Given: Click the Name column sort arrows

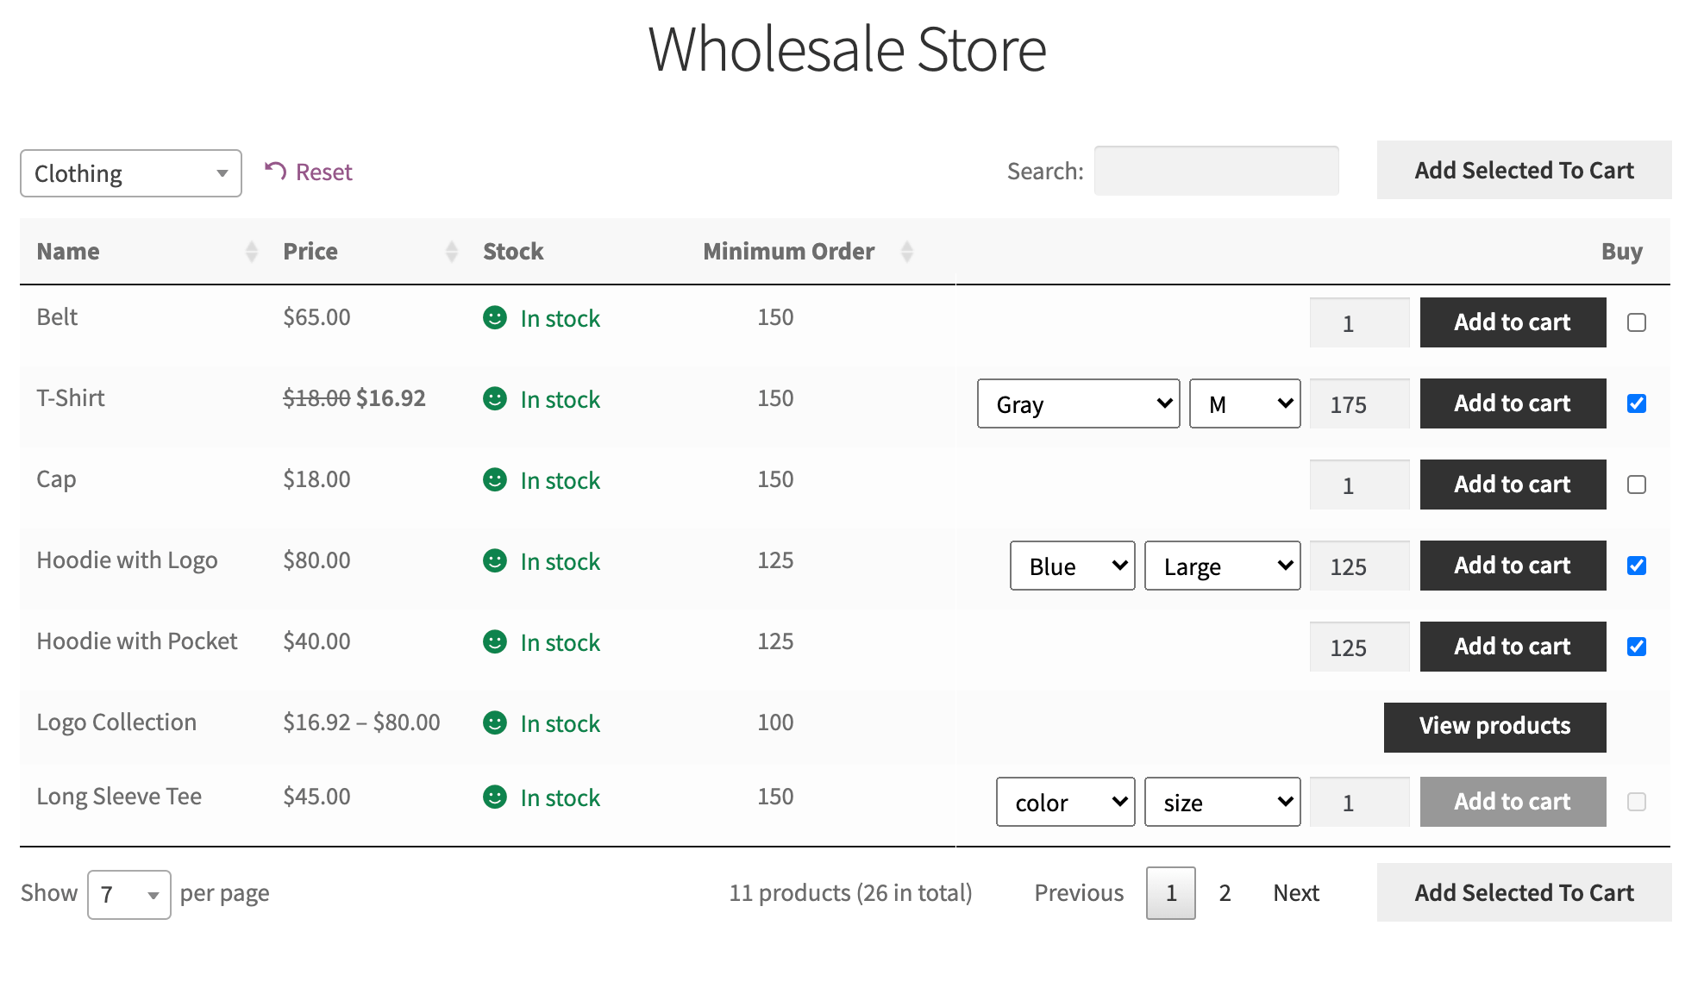Looking at the screenshot, I should 252,251.
